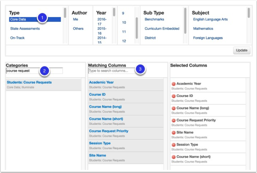Click Academic Year text in Selected Columns
This screenshot has height=173, width=257.
tap(189, 84)
